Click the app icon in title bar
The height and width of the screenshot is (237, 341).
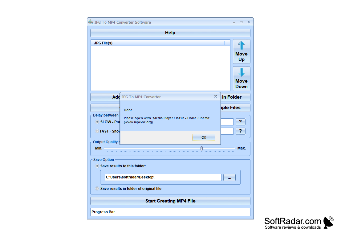pyautogui.click(x=91, y=22)
